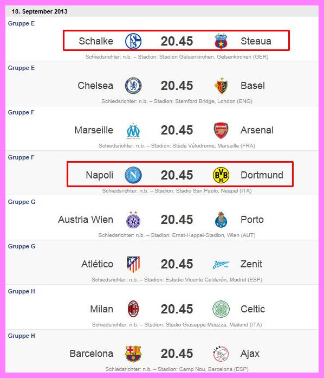
Task: Click the Steaua club crest
Action: click(221, 41)
